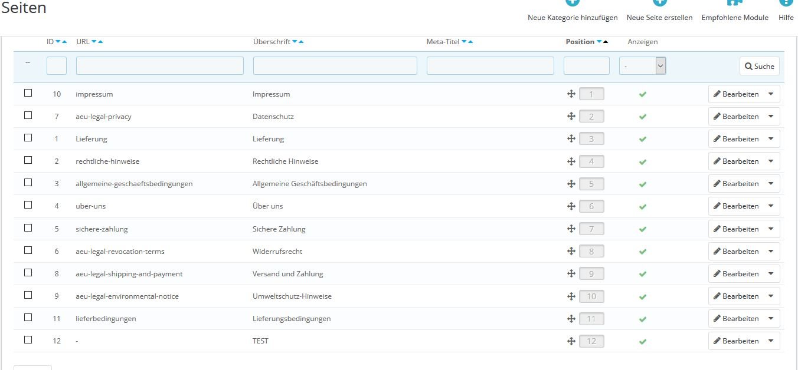Toggle green display checkmark for Über uns
798x370 pixels.
click(x=643, y=207)
